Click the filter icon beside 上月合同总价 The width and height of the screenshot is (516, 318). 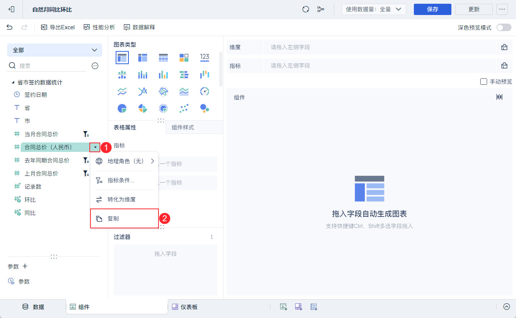[86, 174]
